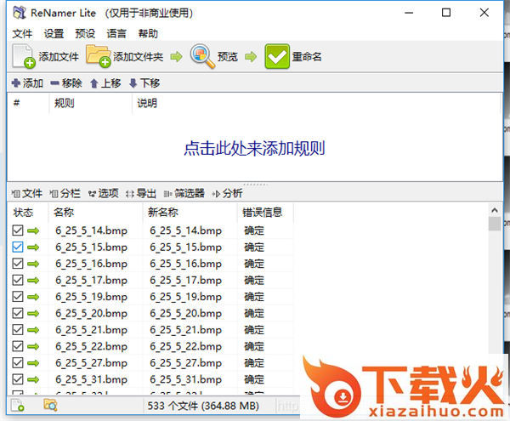Click the add-file icon in status bar
510x421 pixels.
tap(18, 405)
